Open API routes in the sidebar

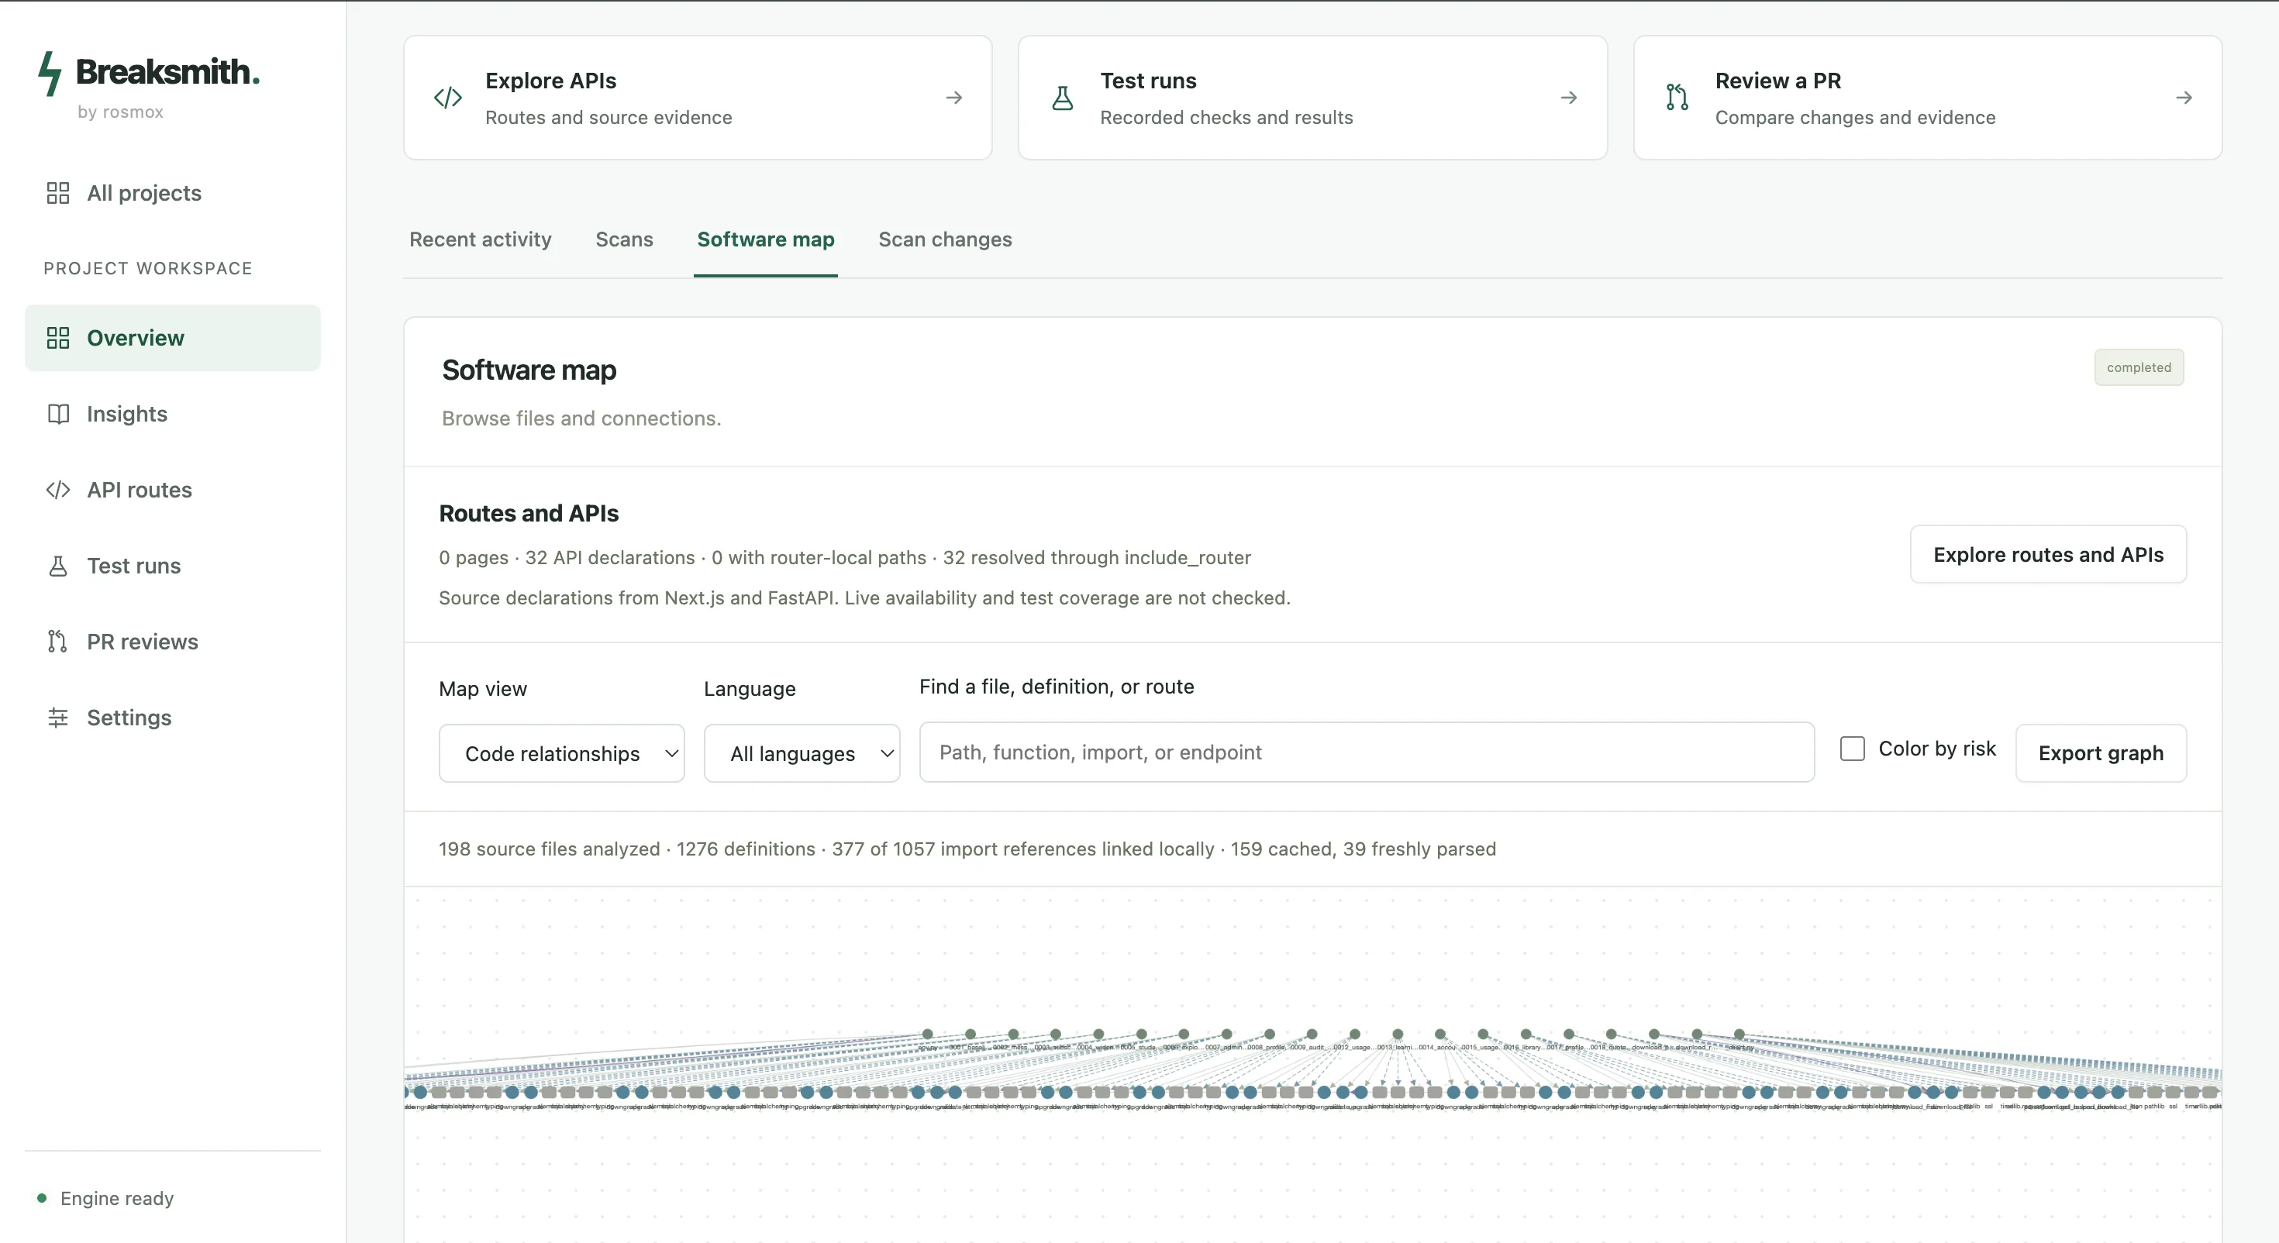tap(173, 490)
